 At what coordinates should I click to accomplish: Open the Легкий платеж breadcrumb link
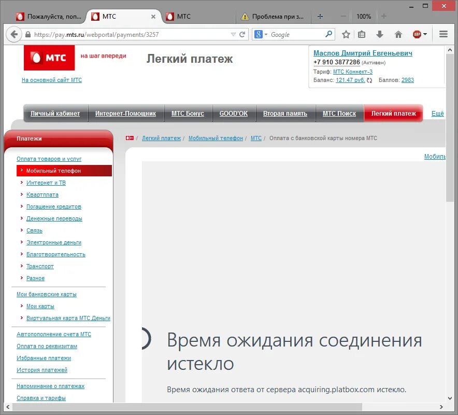pos(162,138)
